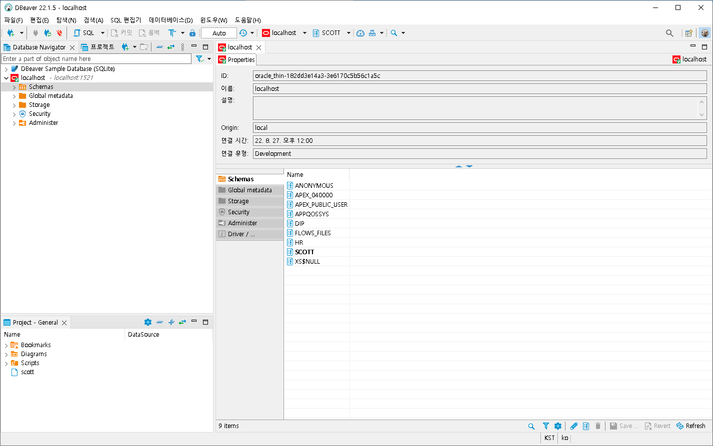Click the blue sheet icon in bottom bar
Screen dimensions: 713x446
coord(586,426)
